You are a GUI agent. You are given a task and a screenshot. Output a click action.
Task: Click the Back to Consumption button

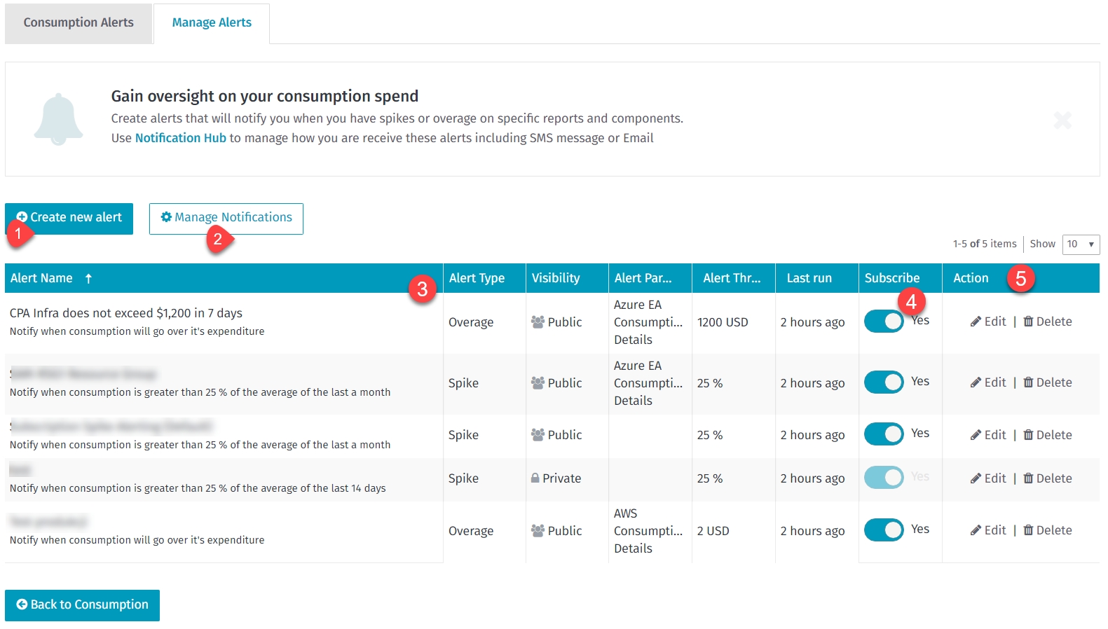[x=82, y=604]
